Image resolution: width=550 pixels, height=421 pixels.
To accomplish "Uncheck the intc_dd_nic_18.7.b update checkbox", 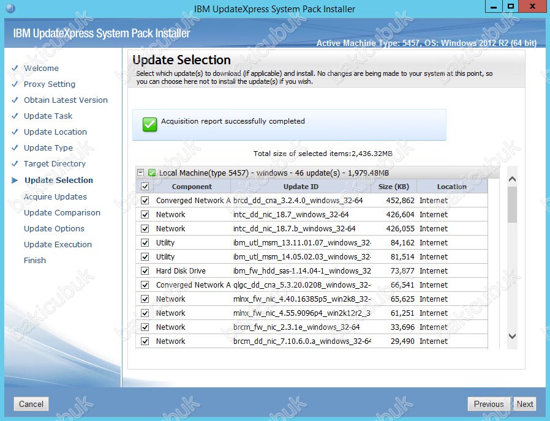I will (145, 229).
